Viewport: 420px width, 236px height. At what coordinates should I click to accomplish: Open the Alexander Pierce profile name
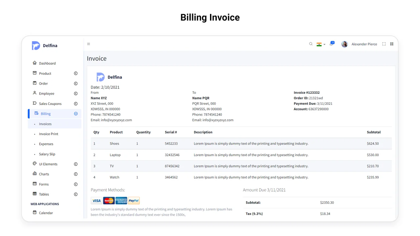(x=364, y=44)
